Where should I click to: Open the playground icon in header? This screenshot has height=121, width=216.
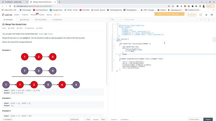tap(201, 15)
